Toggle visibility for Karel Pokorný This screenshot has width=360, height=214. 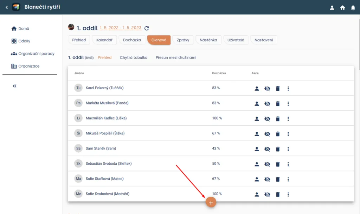(x=267, y=89)
